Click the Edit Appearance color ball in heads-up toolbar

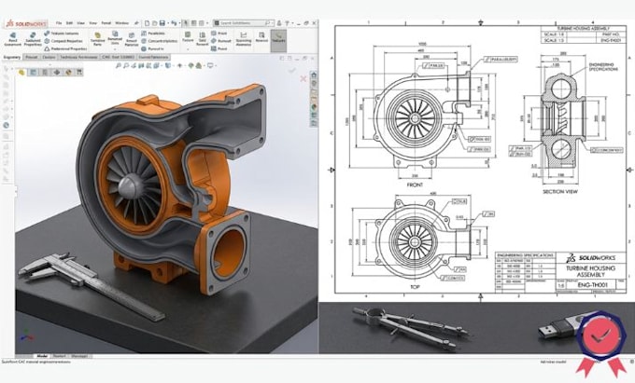pyautogui.click(x=190, y=65)
